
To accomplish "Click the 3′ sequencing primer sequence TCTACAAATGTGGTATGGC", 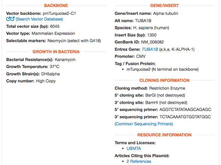I will tap(185, 117).
